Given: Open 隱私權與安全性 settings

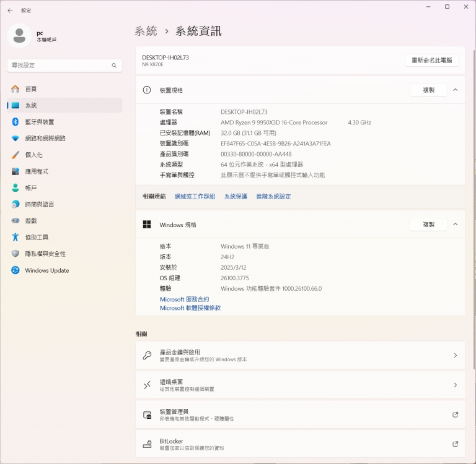Looking at the screenshot, I should pyautogui.click(x=64, y=254).
